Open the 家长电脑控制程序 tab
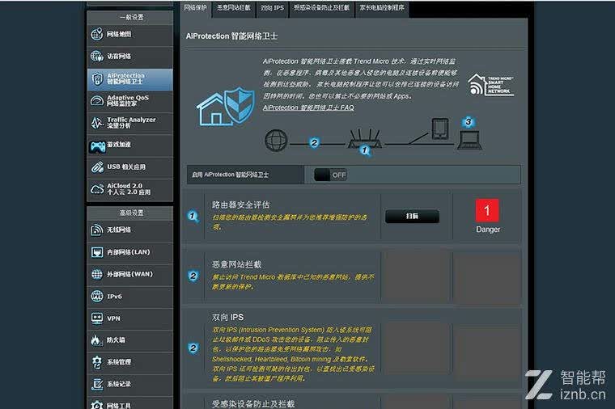615x409 pixels. [x=382, y=8]
